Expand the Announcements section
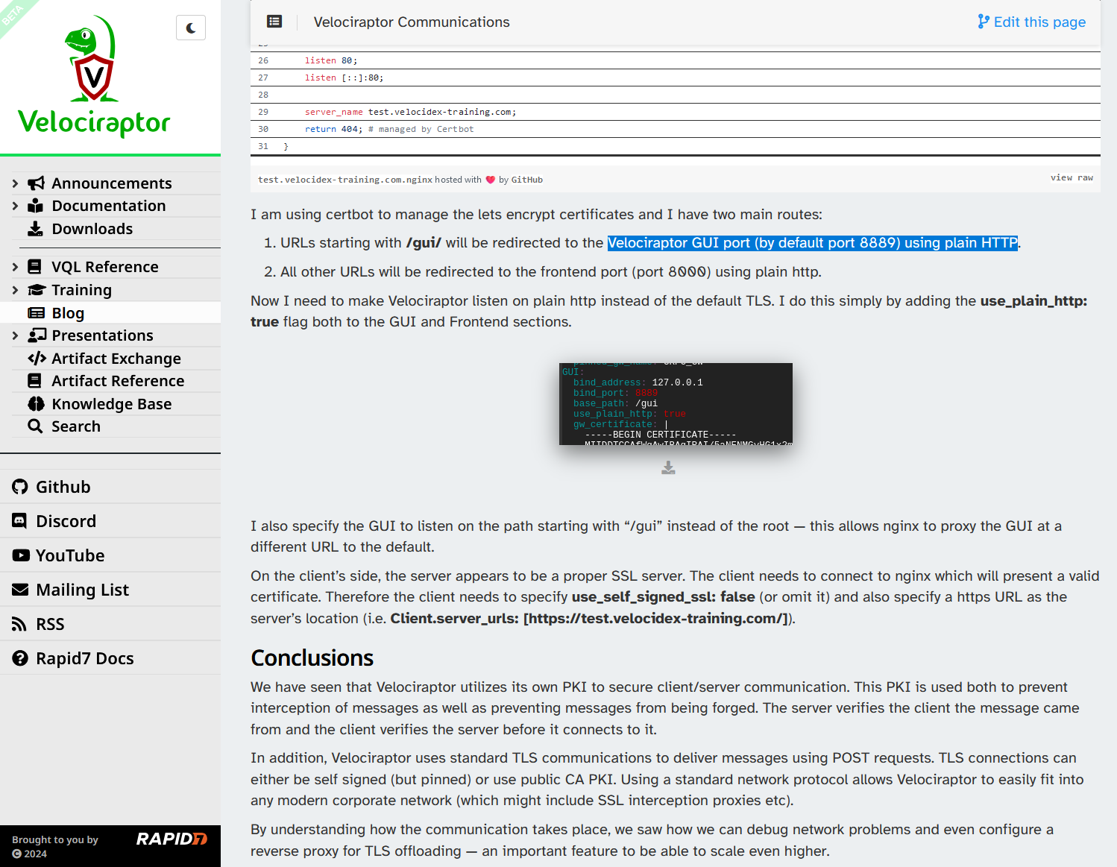1117x867 pixels. [15, 183]
